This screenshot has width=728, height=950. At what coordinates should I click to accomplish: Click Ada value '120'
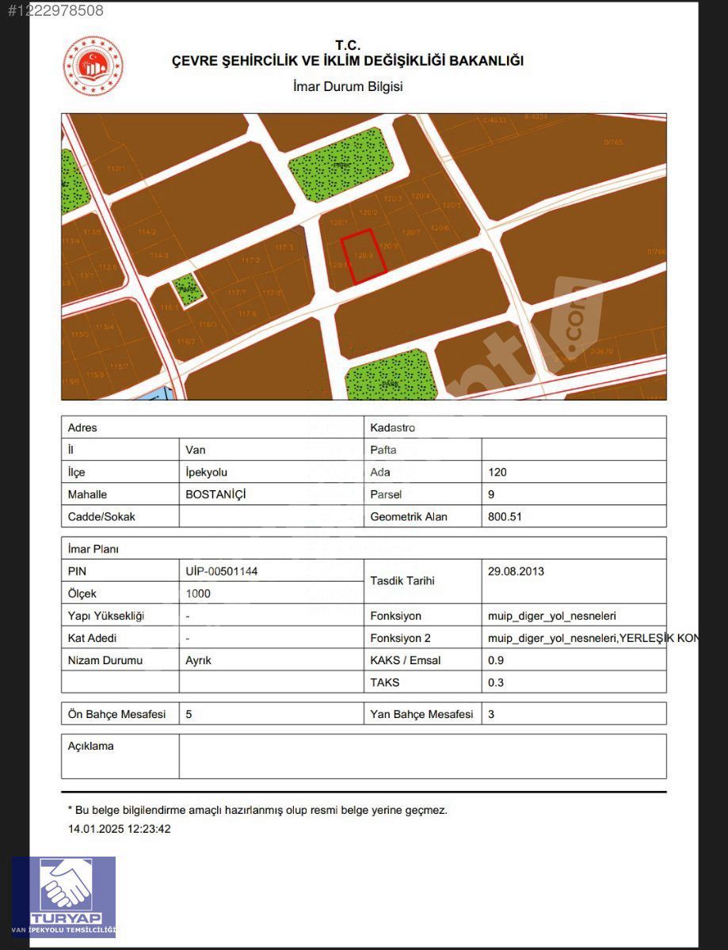click(x=497, y=472)
